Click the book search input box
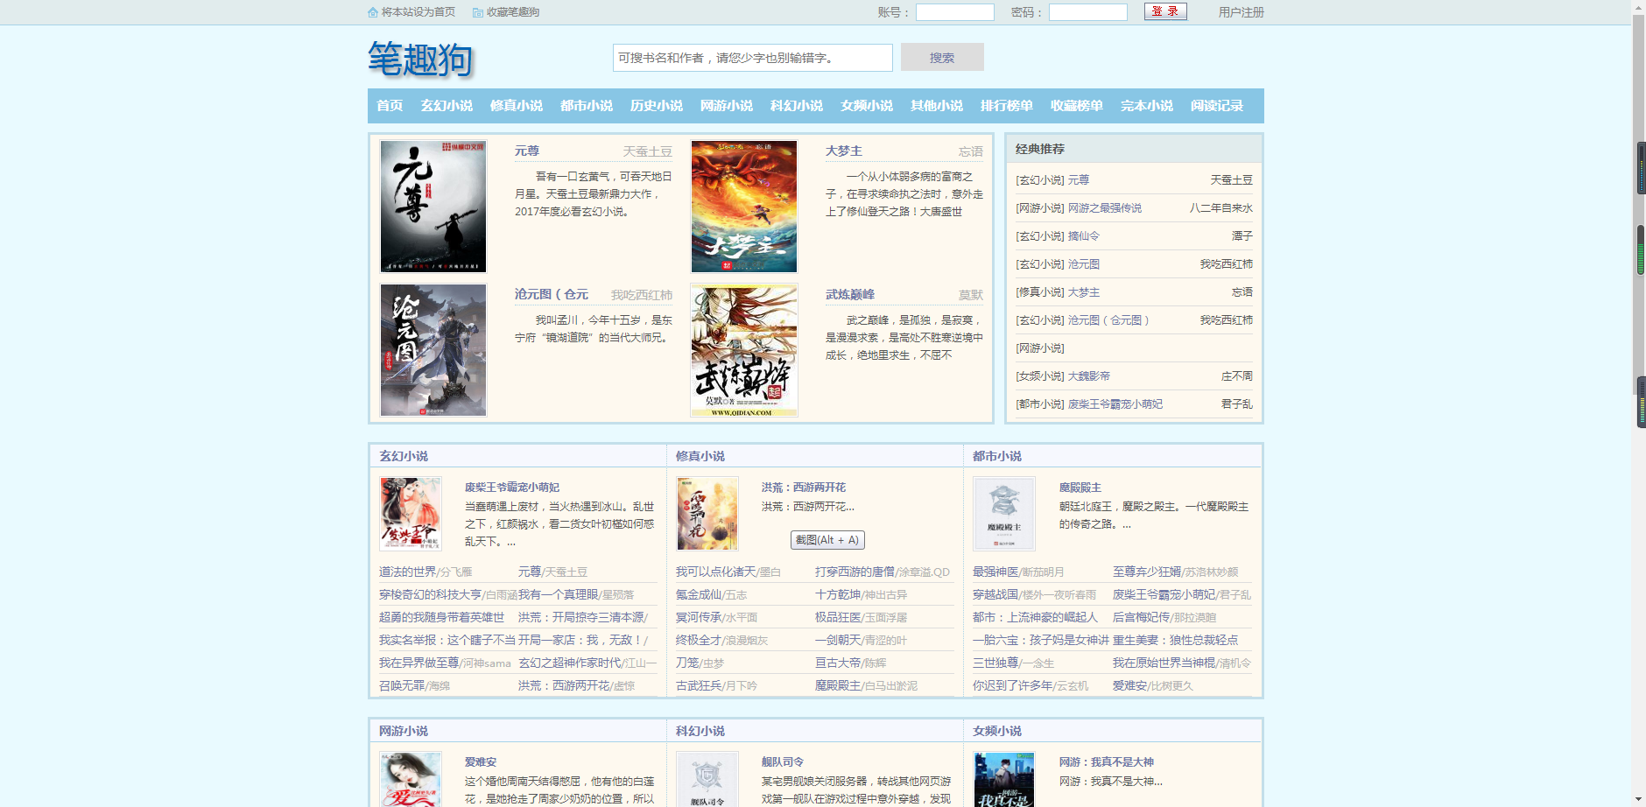1646x807 pixels. [x=752, y=58]
